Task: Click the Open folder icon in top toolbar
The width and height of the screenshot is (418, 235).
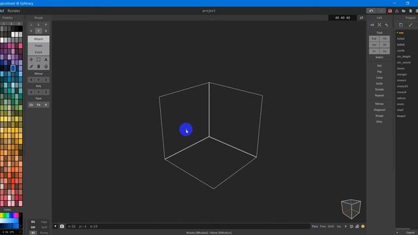Action: point(404,11)
